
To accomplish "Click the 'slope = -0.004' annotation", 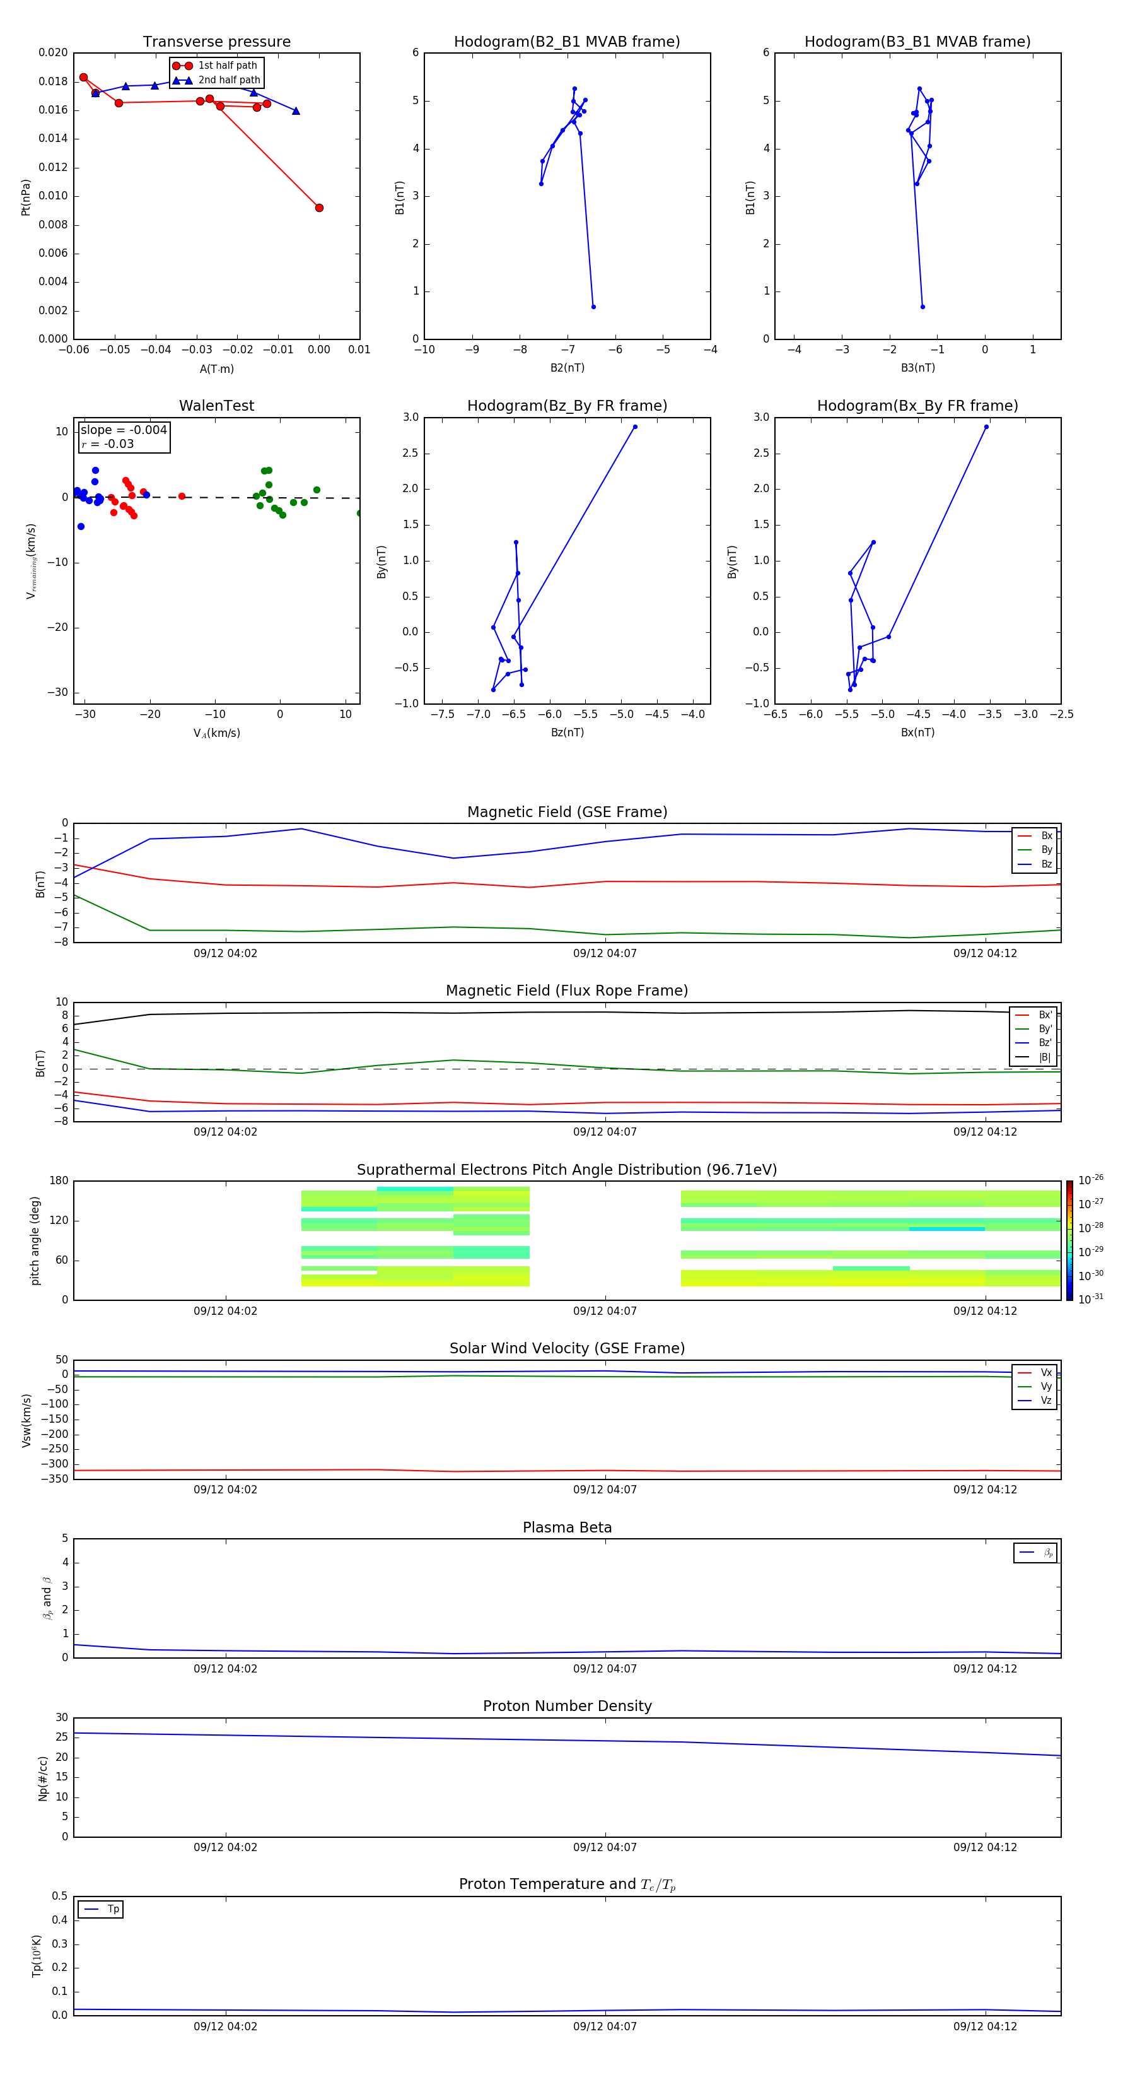I will [124, 430].
